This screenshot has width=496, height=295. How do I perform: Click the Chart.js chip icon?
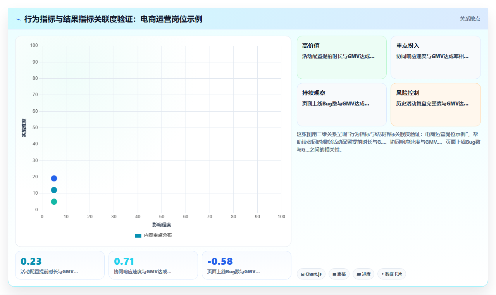click(x=303, y=274)
